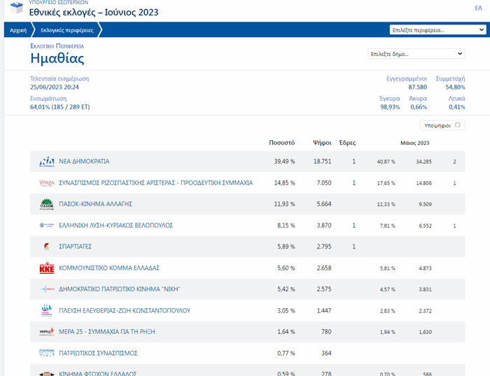
Task: Click the ΝΙΚΗ party logo
Action: (47, 289)
